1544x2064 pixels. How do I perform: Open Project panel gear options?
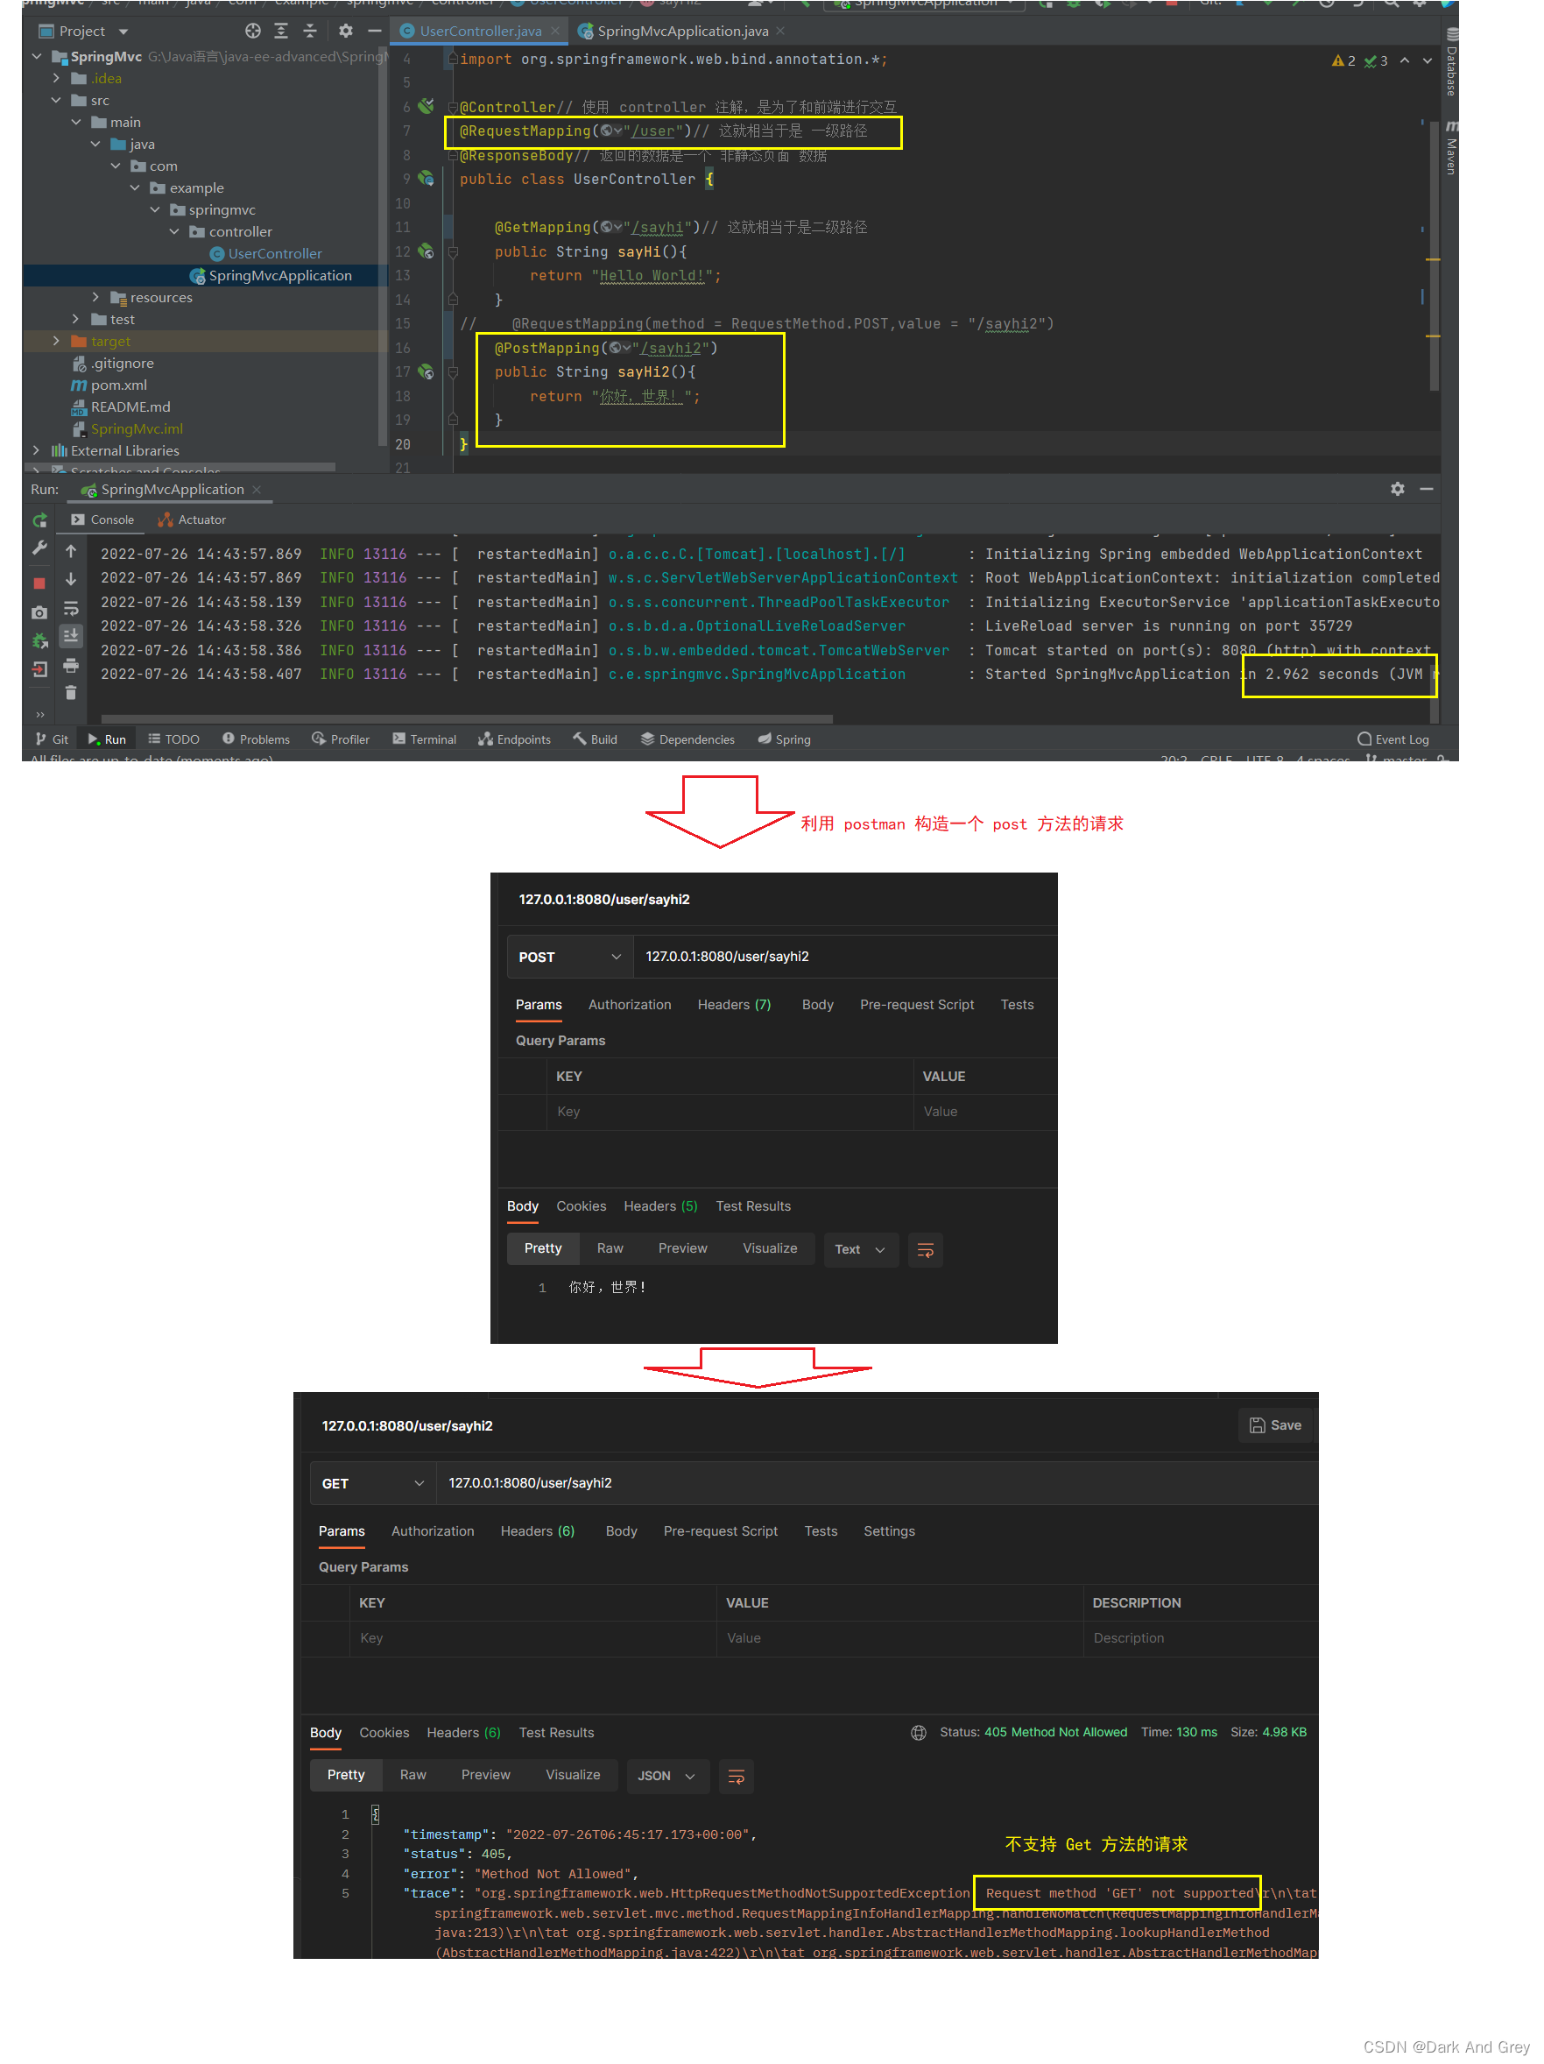coord(345,31)
